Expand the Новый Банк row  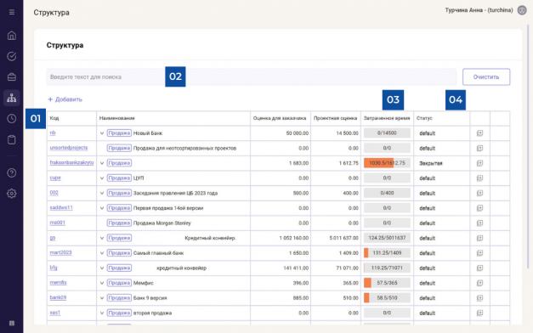coord(102,133)
